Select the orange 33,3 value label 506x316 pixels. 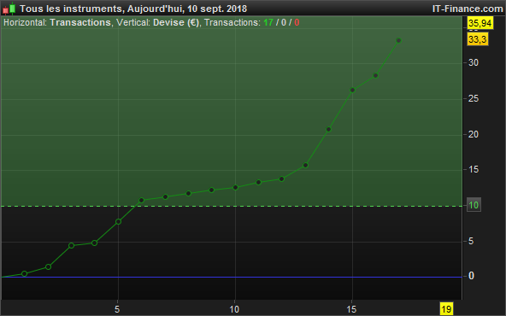click(x=478, y=39)
